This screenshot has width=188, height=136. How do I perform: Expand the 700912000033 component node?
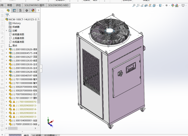pos(7,124)
